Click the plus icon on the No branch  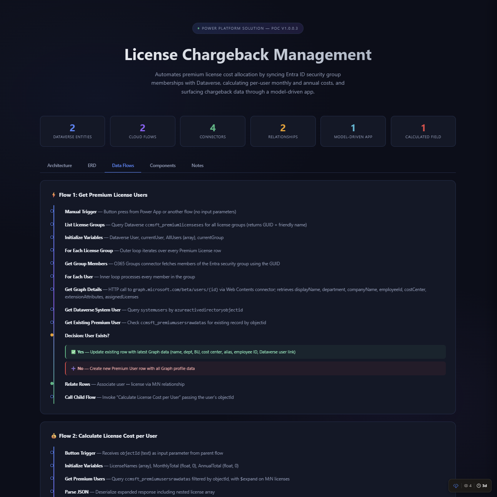73,368
